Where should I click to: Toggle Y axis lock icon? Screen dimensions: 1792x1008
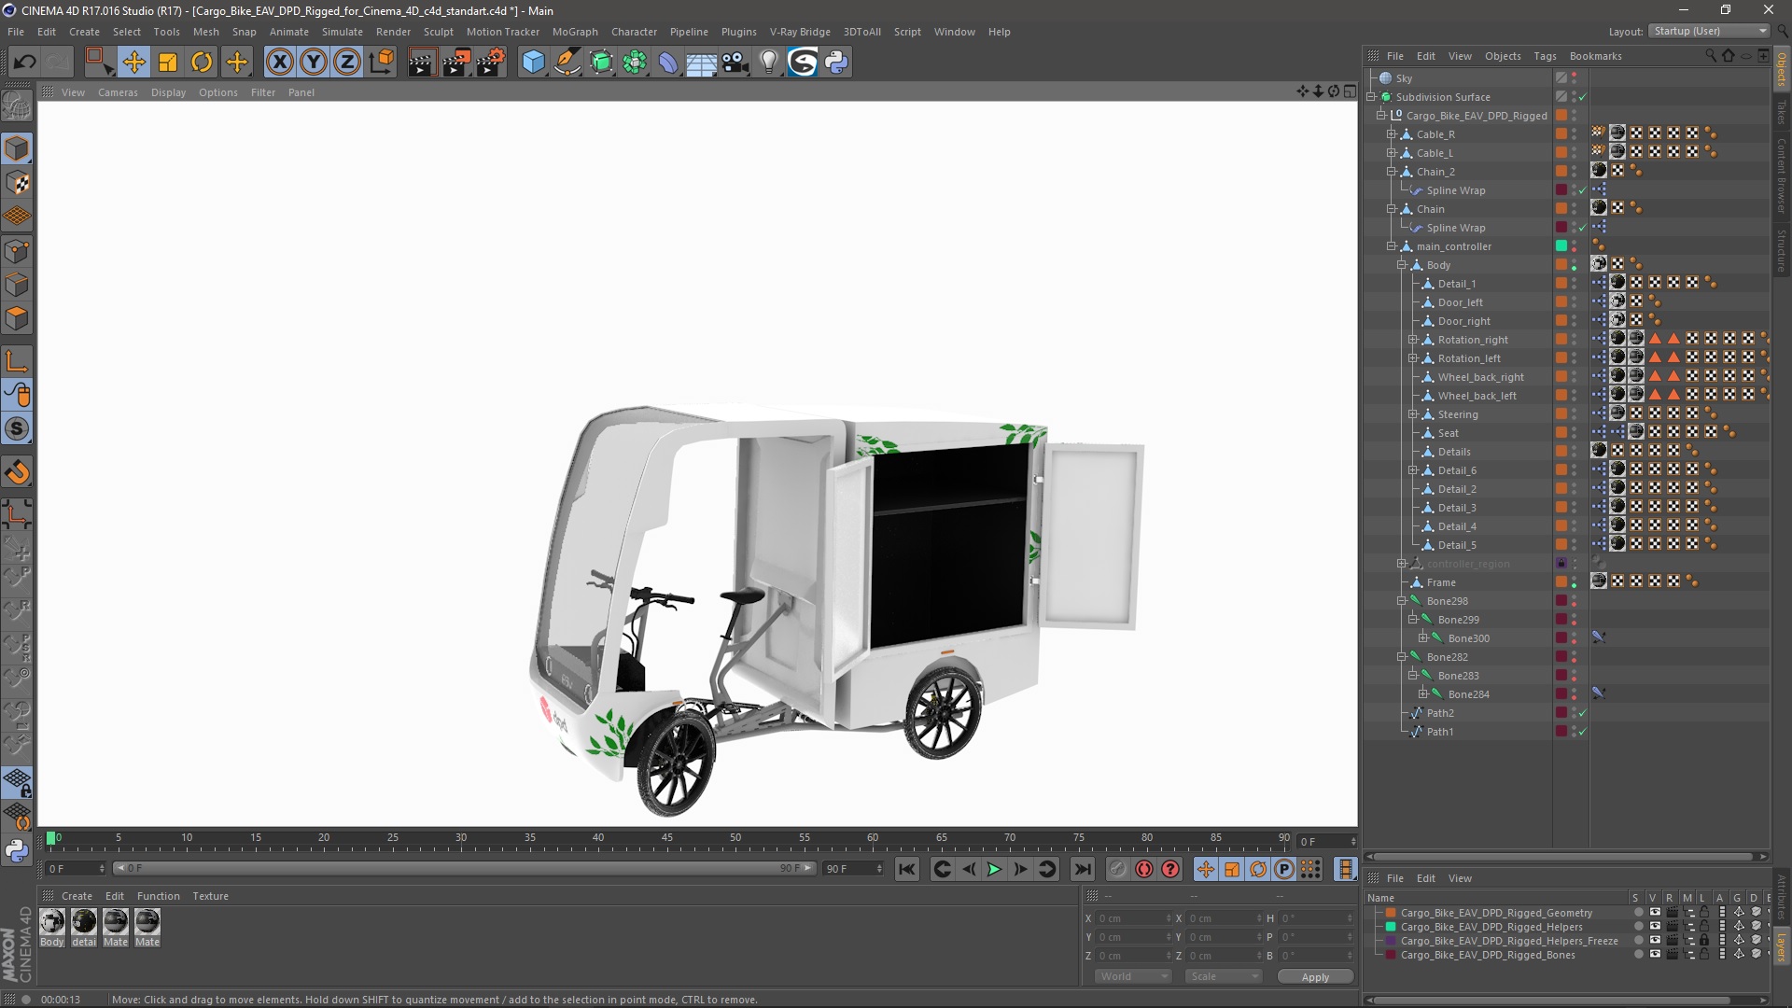pyautogui.click(x=314, y=63)
